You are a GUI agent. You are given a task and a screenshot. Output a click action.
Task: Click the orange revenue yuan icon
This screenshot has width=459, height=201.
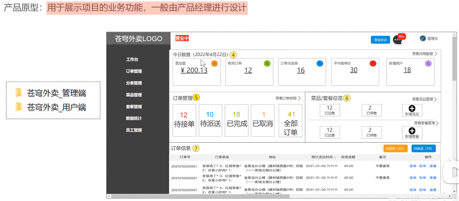[x=214, y=63]
